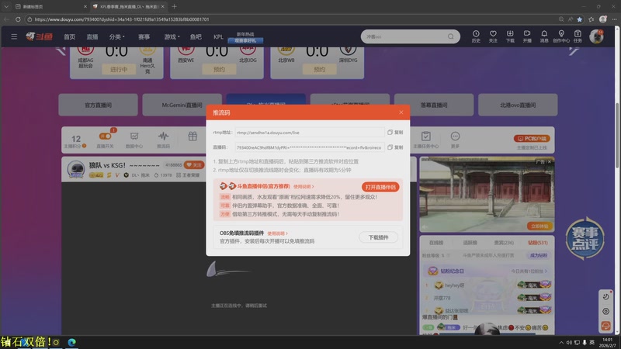The width and height of the screenshot is (621, 349).
Task: Toggle night mode moon icon
Action: coord(605,297)
